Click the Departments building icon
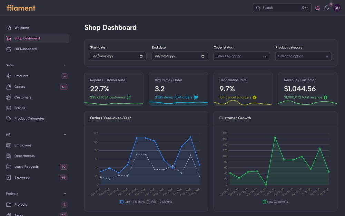This screenshot has width=345, height=216. click(9, 156)
